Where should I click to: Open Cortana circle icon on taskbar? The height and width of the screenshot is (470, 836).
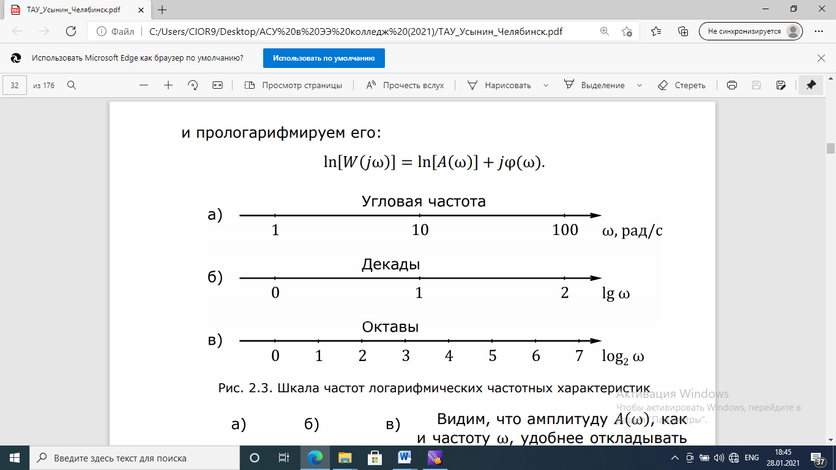(255, 458)
